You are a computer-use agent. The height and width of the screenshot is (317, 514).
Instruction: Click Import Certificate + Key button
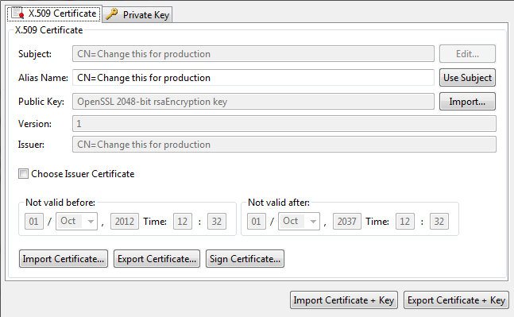coord(344,300)
